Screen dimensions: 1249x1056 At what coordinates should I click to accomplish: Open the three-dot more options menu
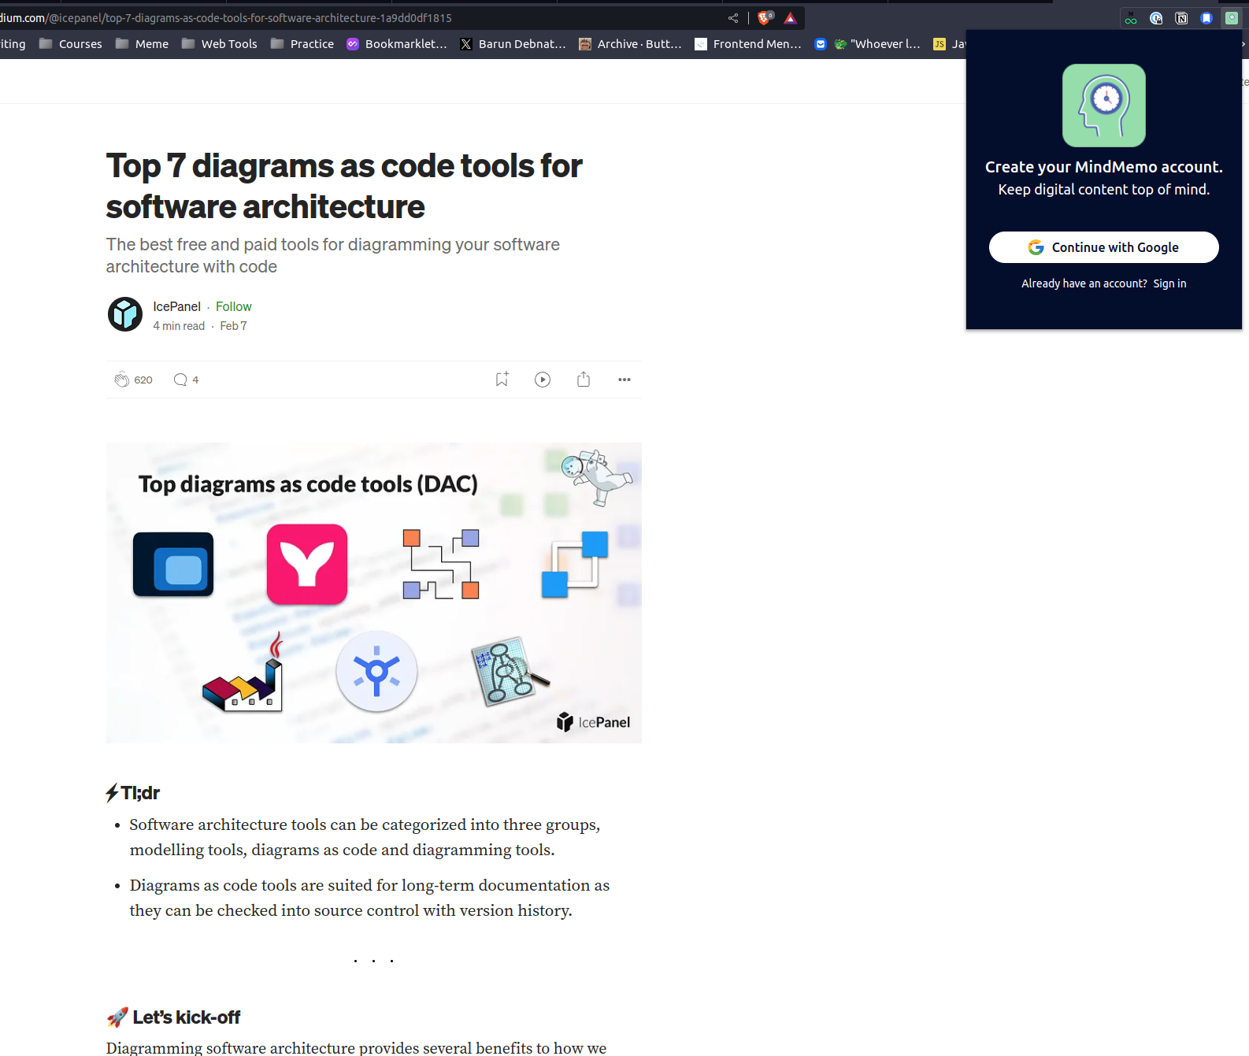pyautogui.click(x=624, y=380)
